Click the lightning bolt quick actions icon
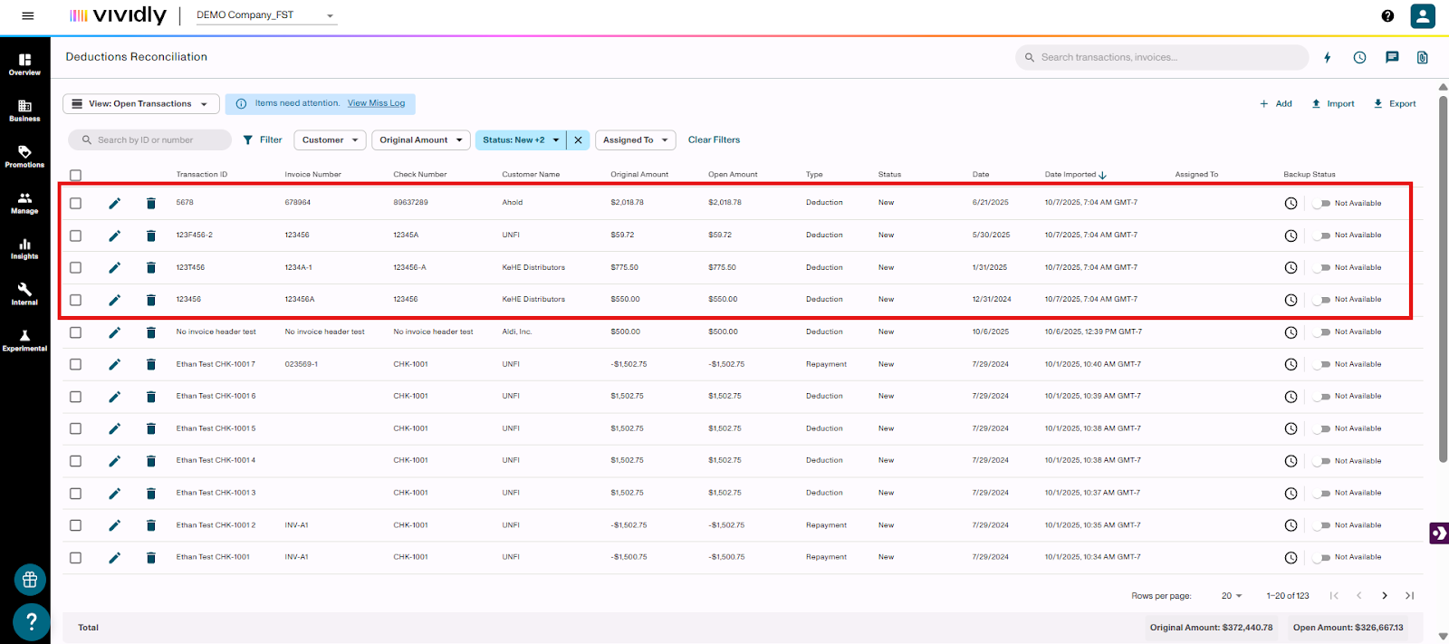This screenshot has height=644, width=1449. [1328, 57]
